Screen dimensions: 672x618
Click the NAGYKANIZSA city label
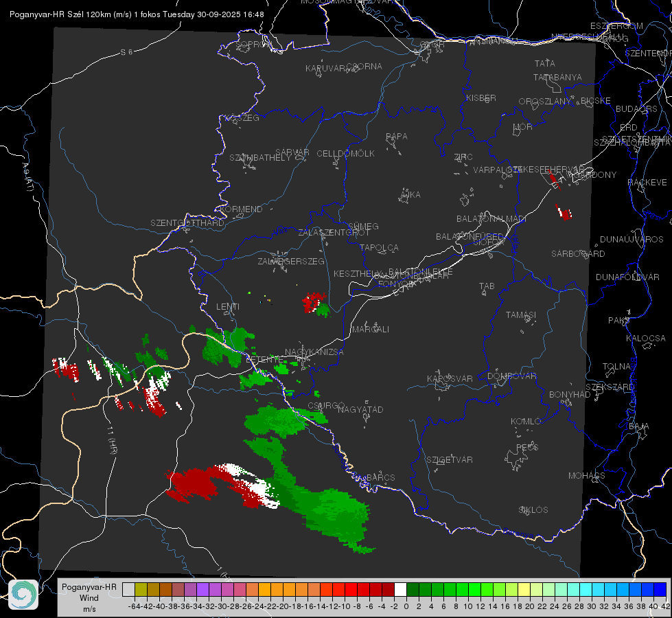pos(314,352)
